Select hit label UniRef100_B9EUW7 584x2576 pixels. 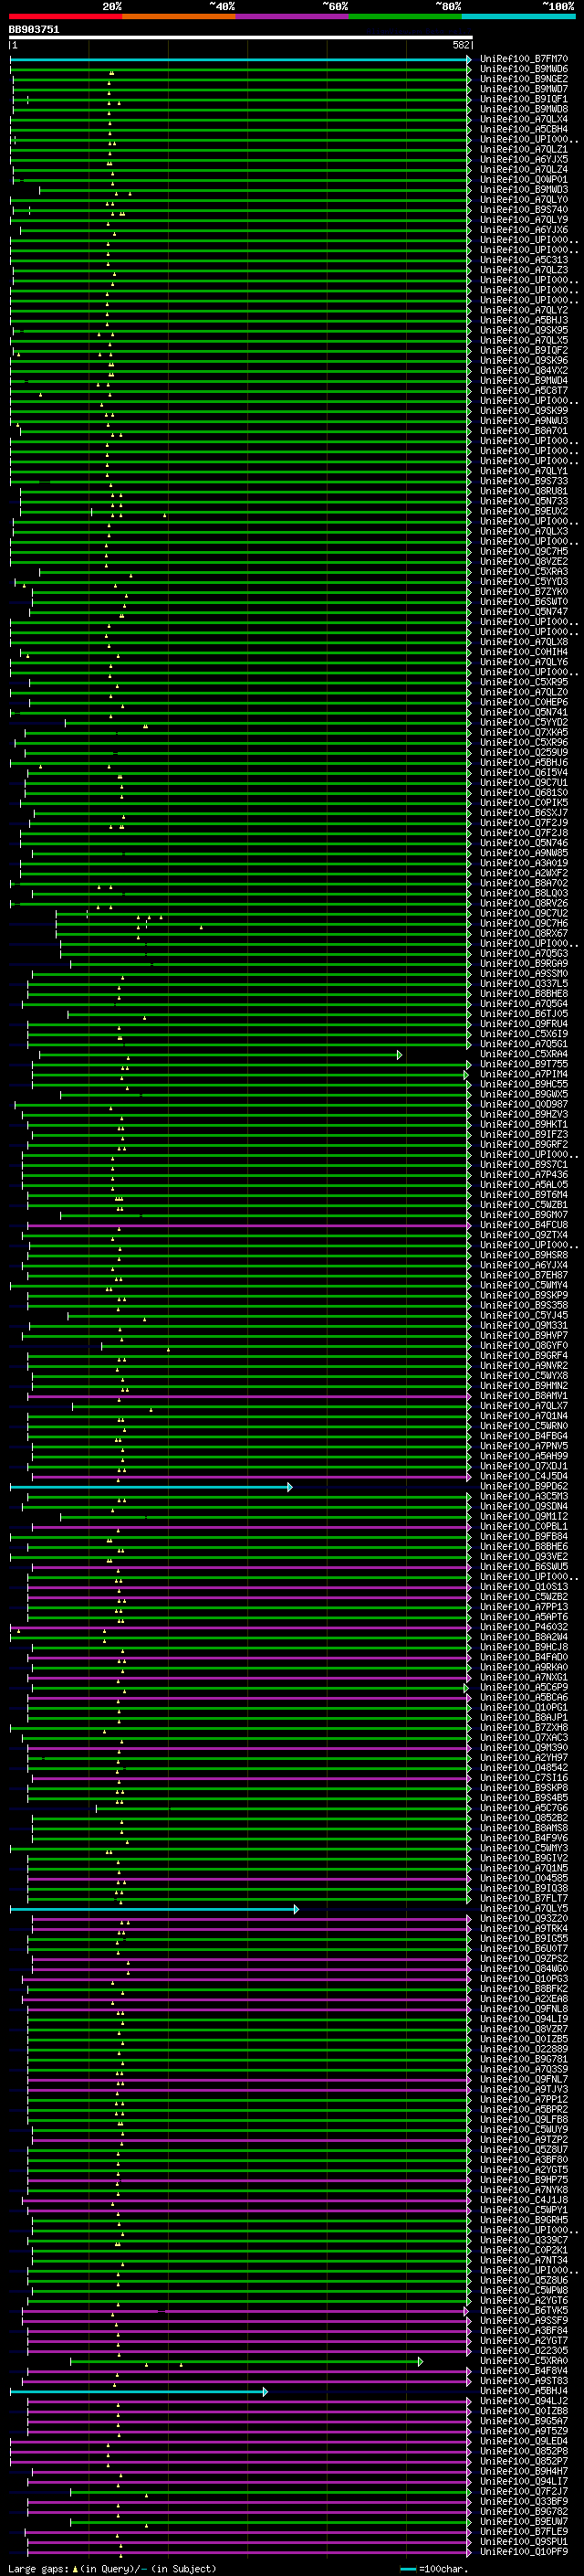(524, 2522)
